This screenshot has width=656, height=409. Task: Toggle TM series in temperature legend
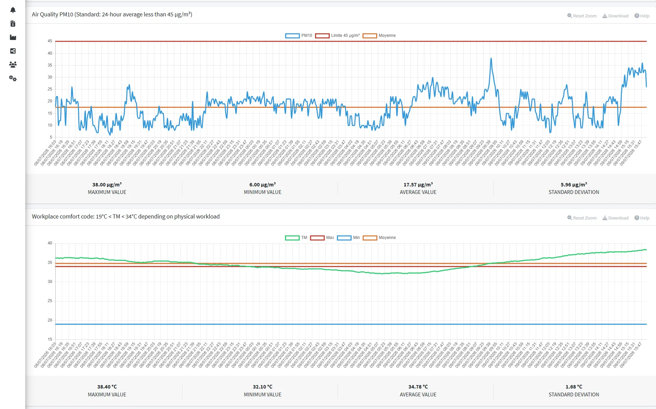[296, 238]
